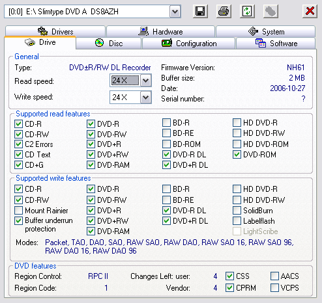Click the Software tab windows icon
Viewport: 322px width, 303px height.
point(261,43)
